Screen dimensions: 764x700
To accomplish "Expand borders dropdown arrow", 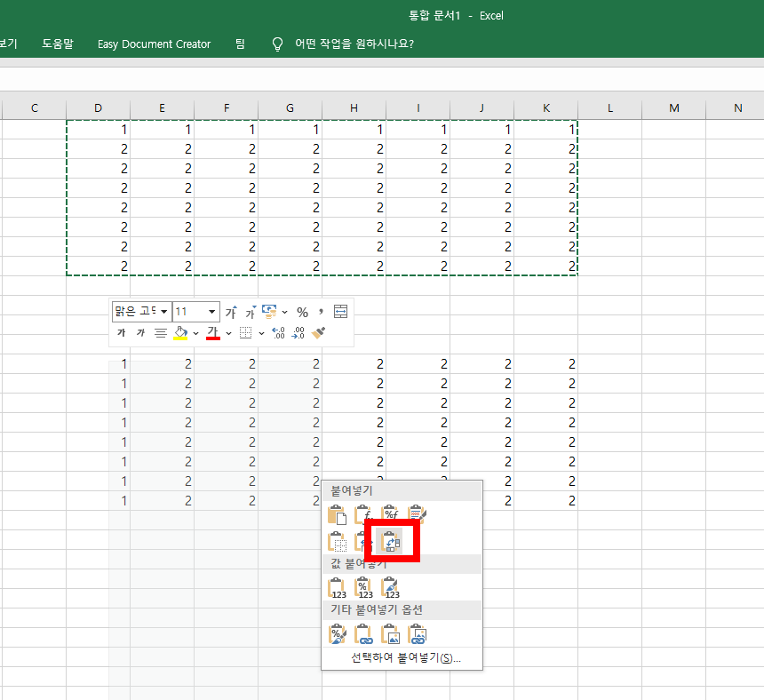I will (262, 334).
